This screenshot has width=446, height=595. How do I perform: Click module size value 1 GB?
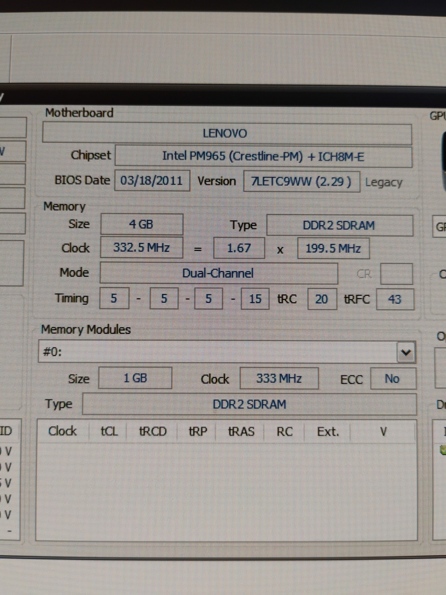(x=135, y=378)
